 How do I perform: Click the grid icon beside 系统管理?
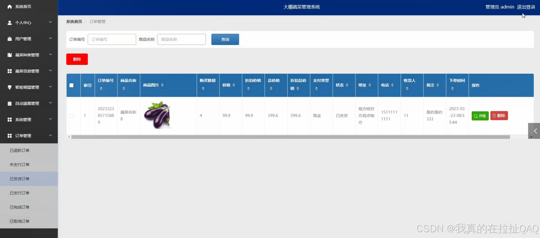coord(10,120)
